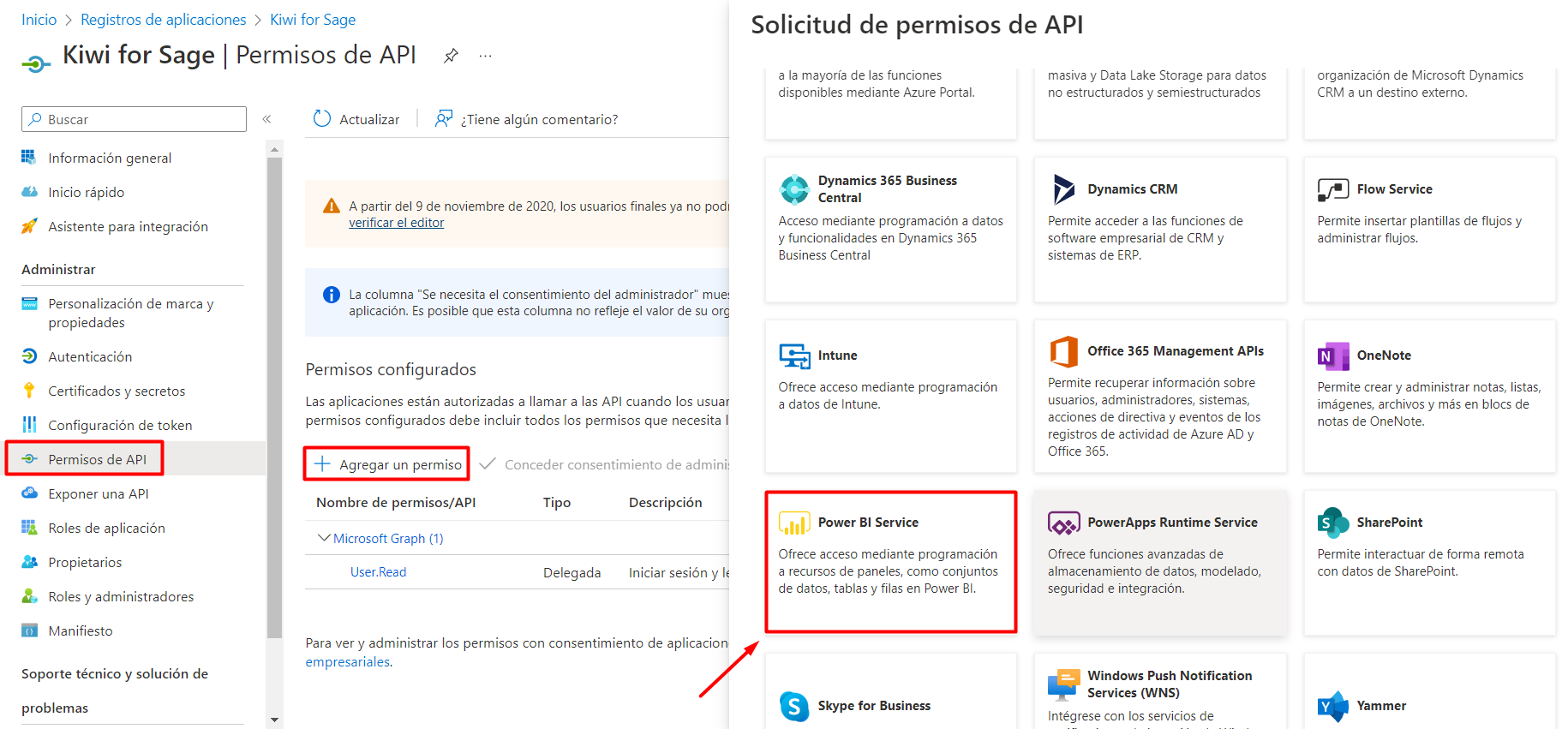Screen dimensions: 1562x729
Task: Click the sidebar scrollbar up arrow
Action: (x=274, y=149)
